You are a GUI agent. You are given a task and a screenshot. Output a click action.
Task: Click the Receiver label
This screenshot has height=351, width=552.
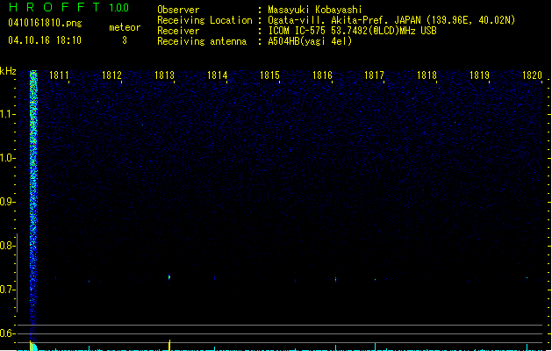point(178,31)
